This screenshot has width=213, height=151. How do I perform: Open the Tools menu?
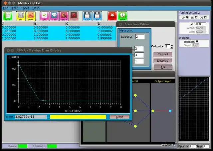tap(25, 8)
